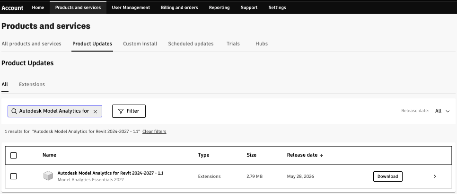This screenshot has height=194, width=457.
Task: Click the Clear filters link
Action: click(x=154, y=132)
